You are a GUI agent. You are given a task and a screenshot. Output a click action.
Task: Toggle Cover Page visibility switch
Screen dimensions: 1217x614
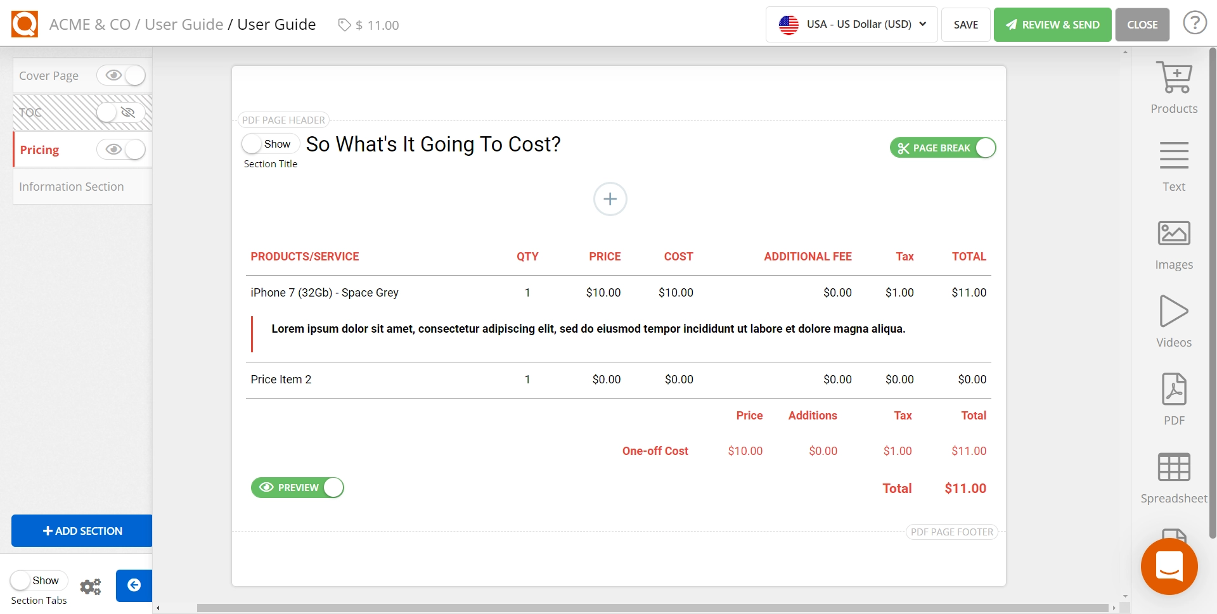click(x=121, y=76)
